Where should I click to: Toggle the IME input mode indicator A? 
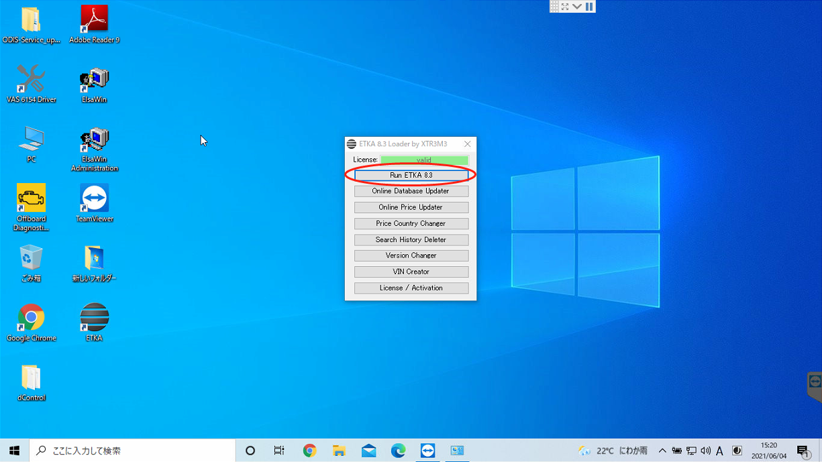[x=719, y=451]
